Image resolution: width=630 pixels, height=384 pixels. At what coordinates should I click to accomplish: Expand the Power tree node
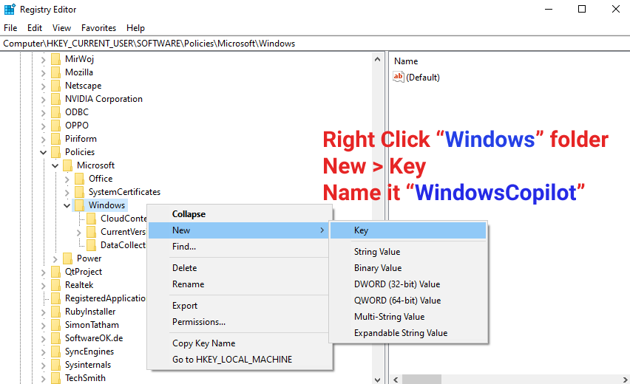(55, 258)
